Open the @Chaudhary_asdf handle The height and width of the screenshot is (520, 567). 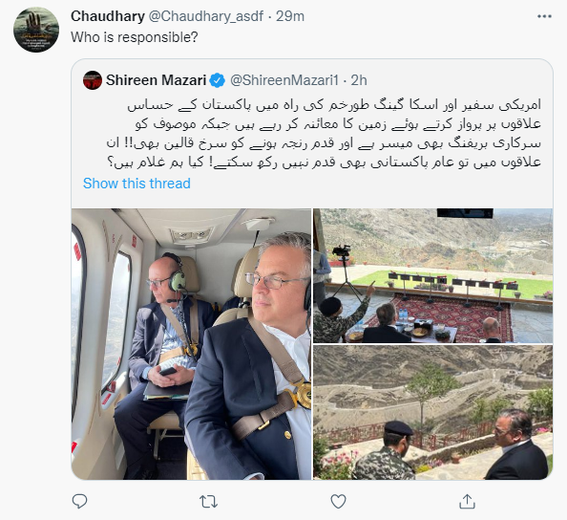click(x=206, y=16)
